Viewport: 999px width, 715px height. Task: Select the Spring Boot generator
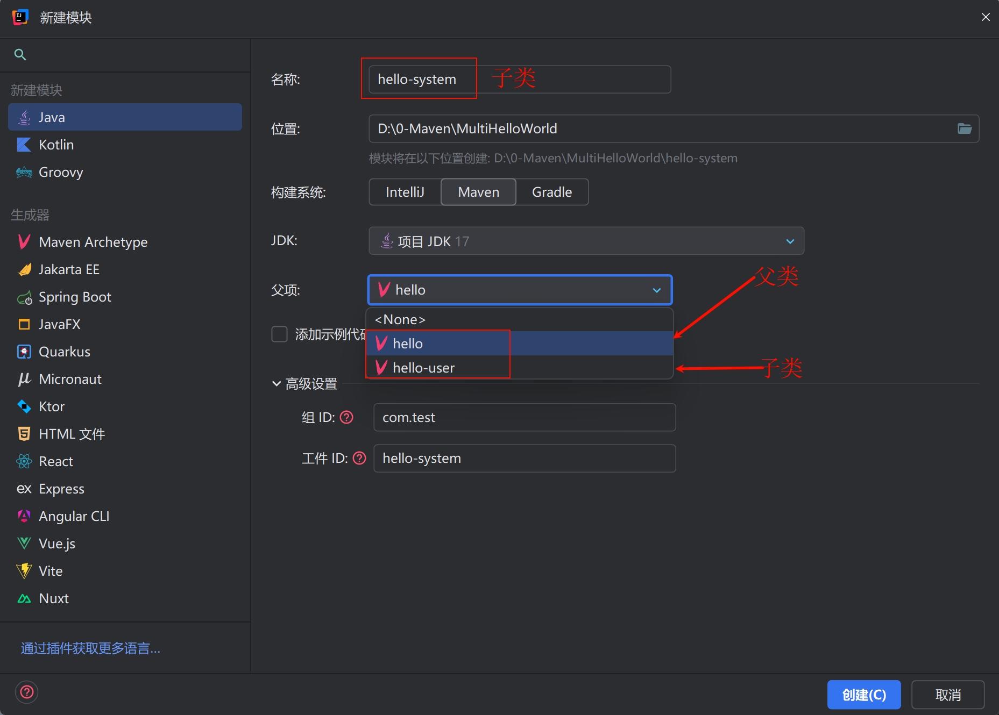74,297
